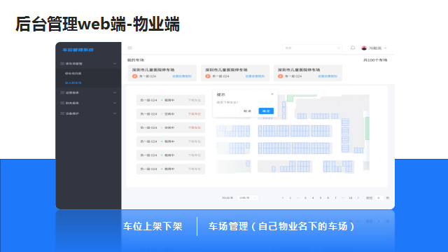448x252 pixels.
Task: Open the user account dropdown arrow
Action: [x=386, y=48]
